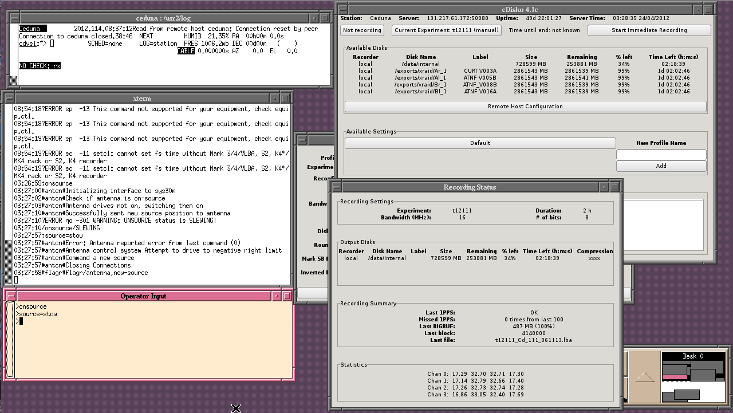Viewport: 733px width, 413px height.
Task: Click Last BIGBUF value 487 MB (100%)
Action: pos(533,327)
